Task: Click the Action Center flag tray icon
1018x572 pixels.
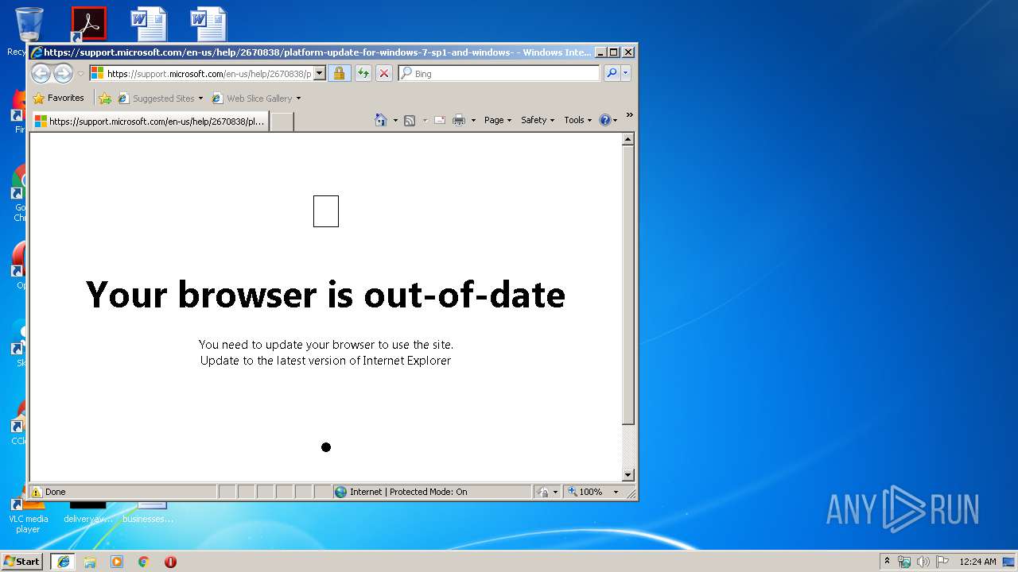Action: coord(942,562)
